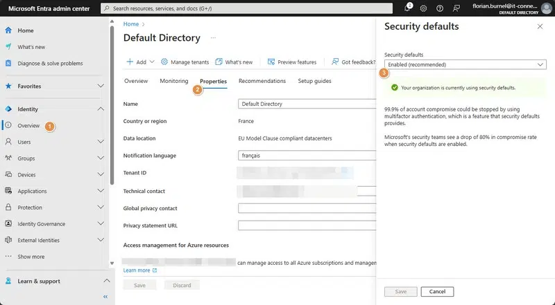
Task: Expand the Add menu chevron
Action: [152, 62]
